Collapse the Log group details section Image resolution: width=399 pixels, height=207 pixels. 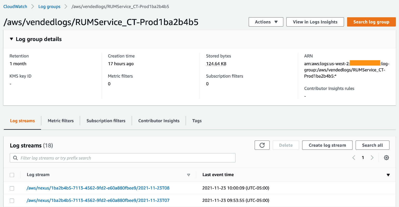tap(11, 39)
